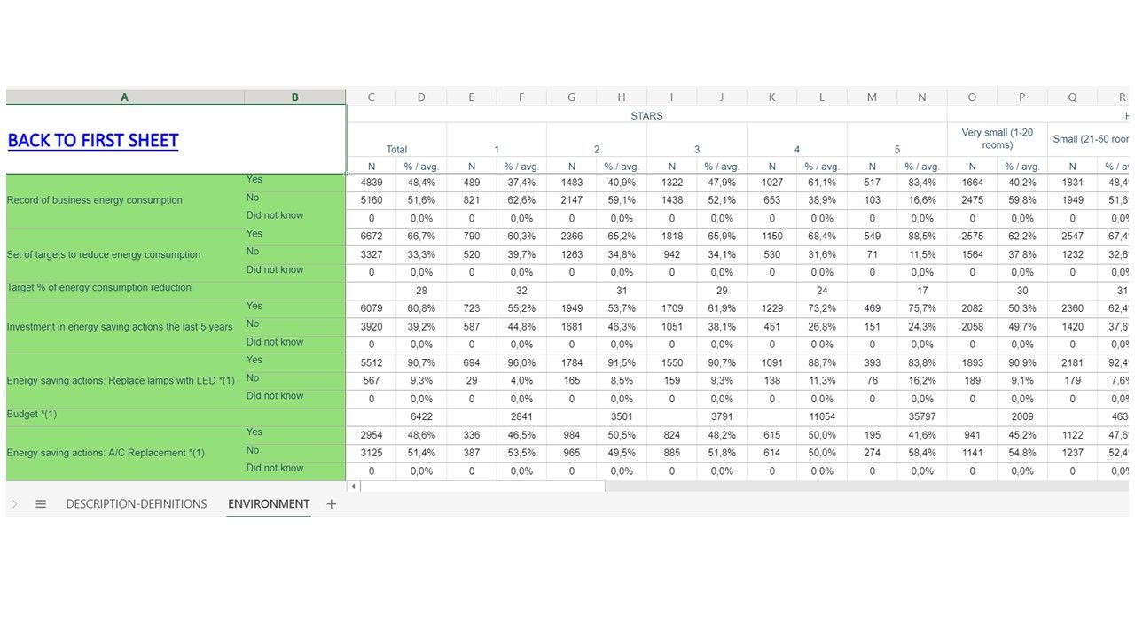1135x638 pixels.
Task: Select column K header
Action: (x=772, y=97)
